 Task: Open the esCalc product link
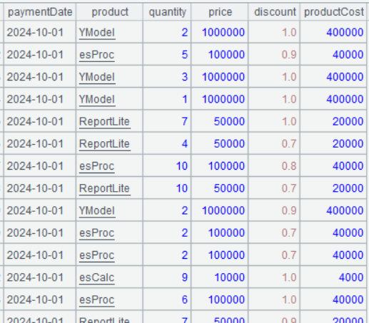click(x=96, y=277)
